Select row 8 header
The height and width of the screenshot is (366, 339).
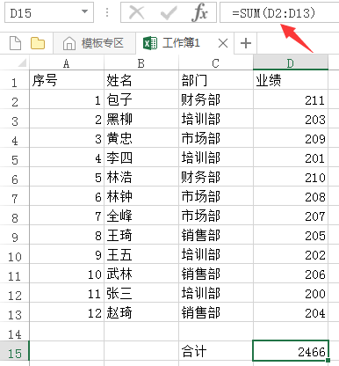click(15, 216)
